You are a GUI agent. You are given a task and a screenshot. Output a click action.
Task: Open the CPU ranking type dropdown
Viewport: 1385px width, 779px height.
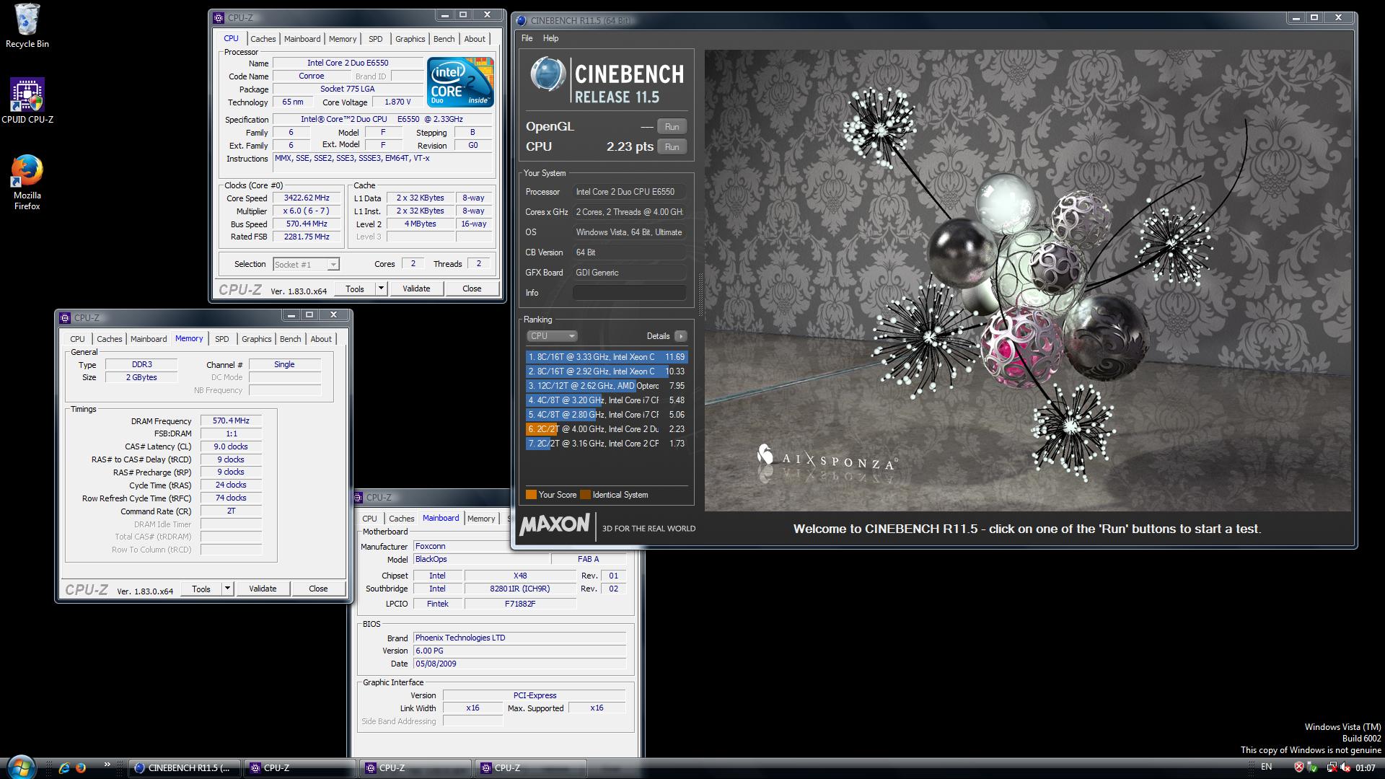[x=552, y=336]
